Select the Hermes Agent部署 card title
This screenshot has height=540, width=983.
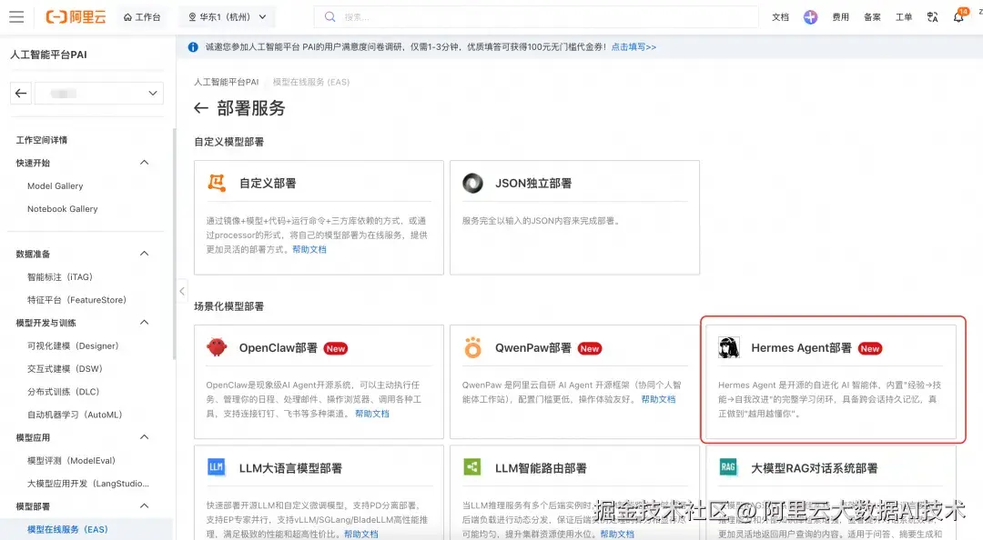pos(801,348)
